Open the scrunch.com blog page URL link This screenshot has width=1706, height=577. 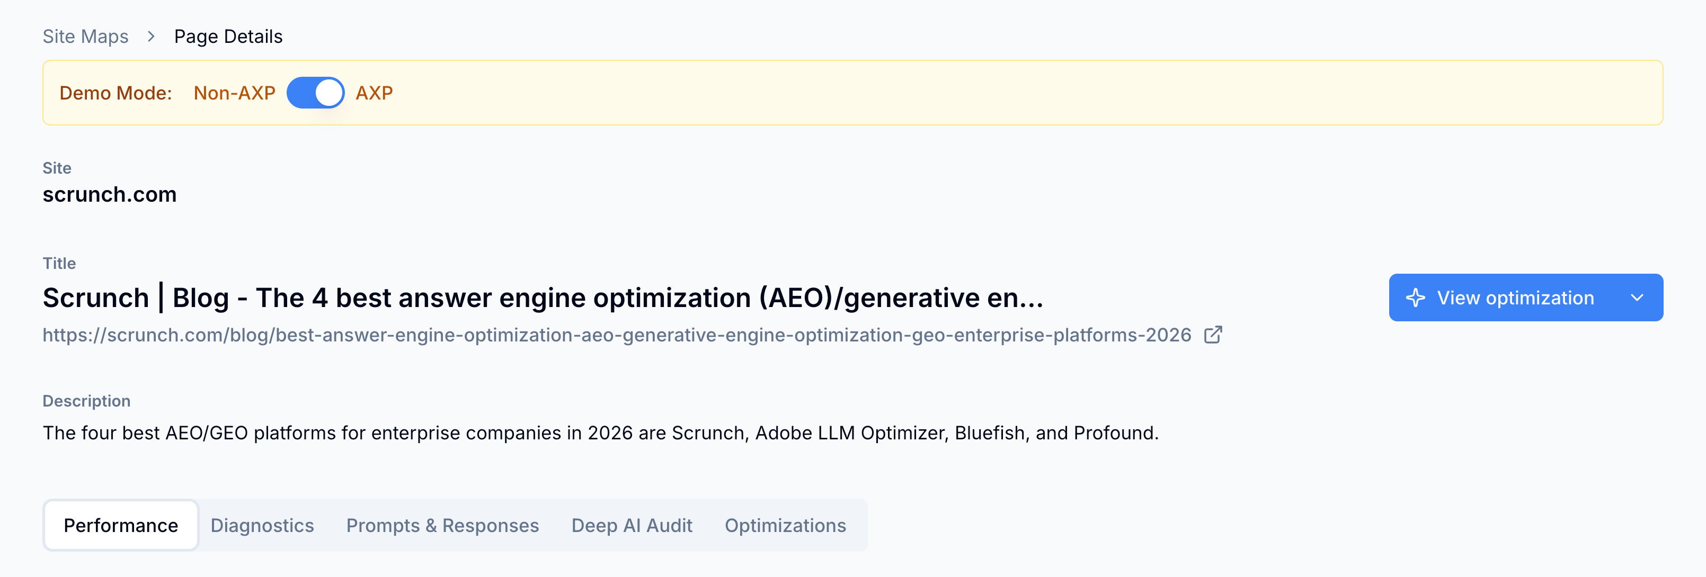pos(617,335)
